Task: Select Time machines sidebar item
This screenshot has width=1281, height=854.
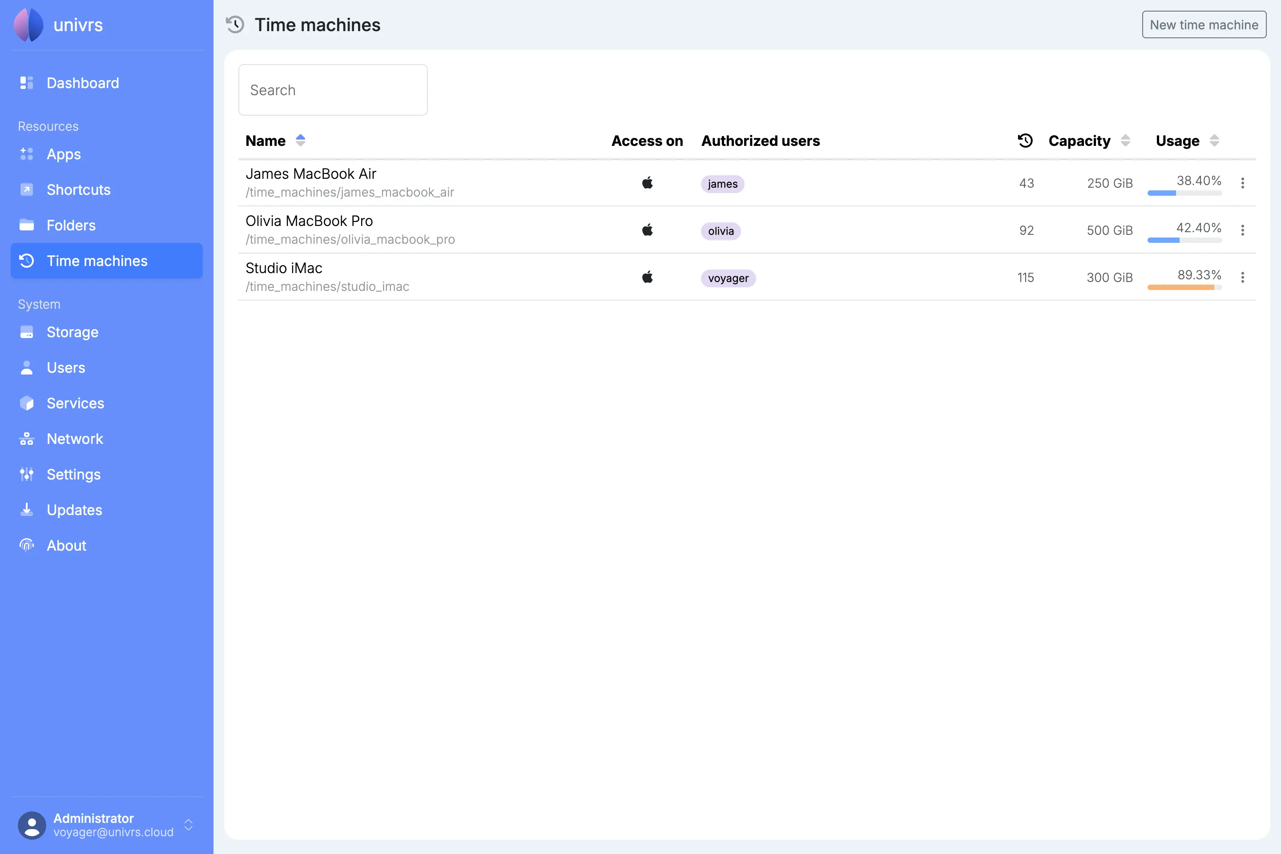Action: tap(107, 261)
